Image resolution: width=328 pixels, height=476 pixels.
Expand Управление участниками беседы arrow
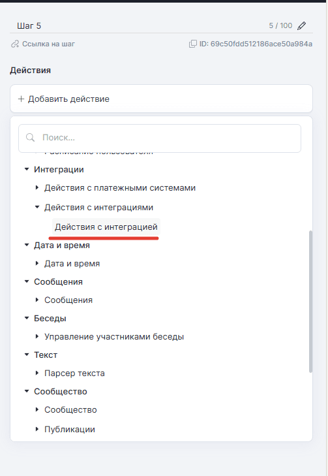click(37, 336)
